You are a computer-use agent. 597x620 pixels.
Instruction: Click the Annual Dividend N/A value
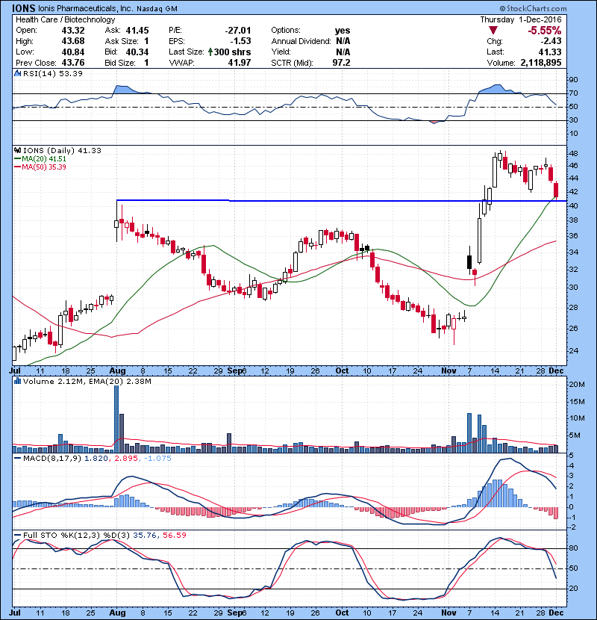click(343, 41)
